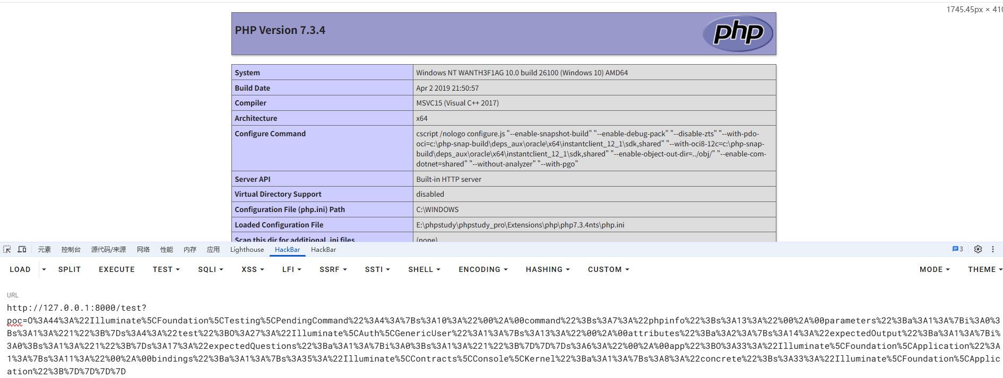Switch to the 控制台 console tab
1003x378 pixels.
click(x=71, y=250)
